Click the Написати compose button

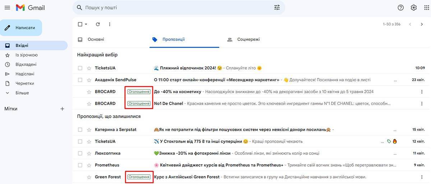point(21,28)
